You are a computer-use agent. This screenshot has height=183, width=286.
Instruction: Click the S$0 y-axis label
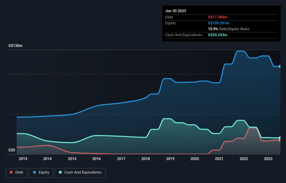(12, 150)
